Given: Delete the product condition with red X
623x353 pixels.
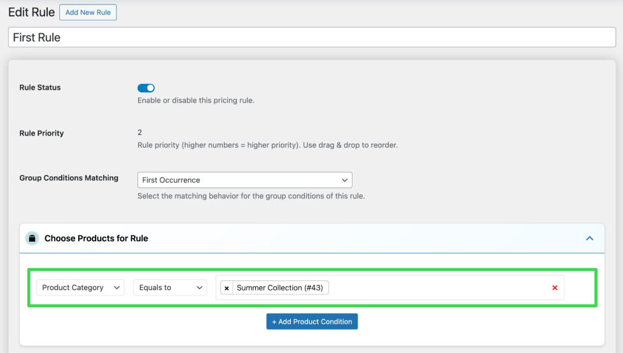Looking at the screenshot, I should pyautogui.click(x=555, y=288).
